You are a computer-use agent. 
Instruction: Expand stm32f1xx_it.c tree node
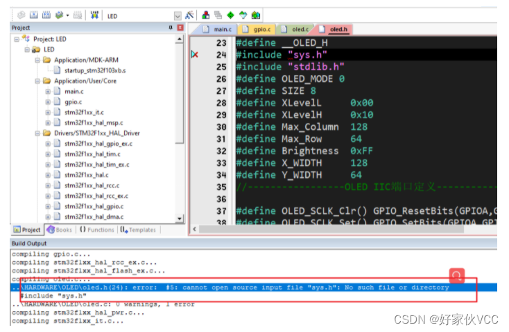pos(48,113)
